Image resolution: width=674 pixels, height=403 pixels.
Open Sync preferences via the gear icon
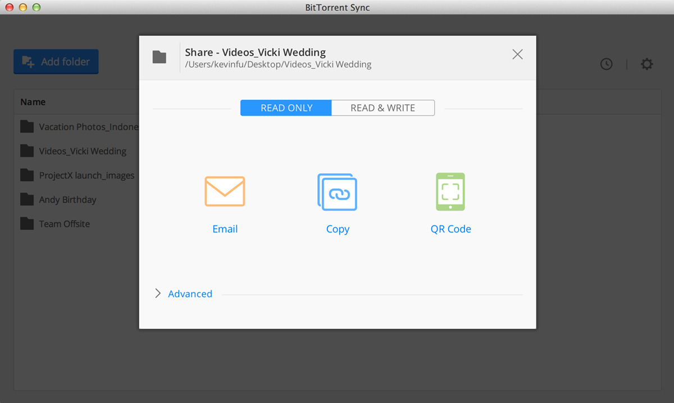[646, 64]
